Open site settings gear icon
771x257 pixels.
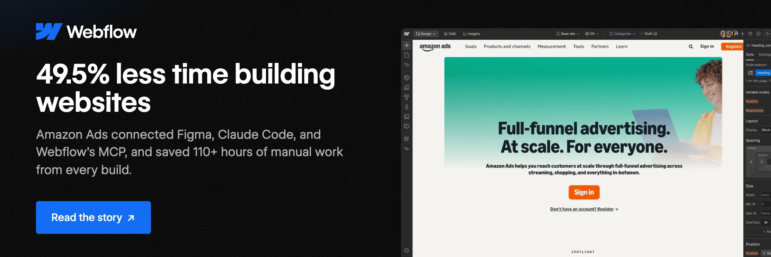point(407,251)
